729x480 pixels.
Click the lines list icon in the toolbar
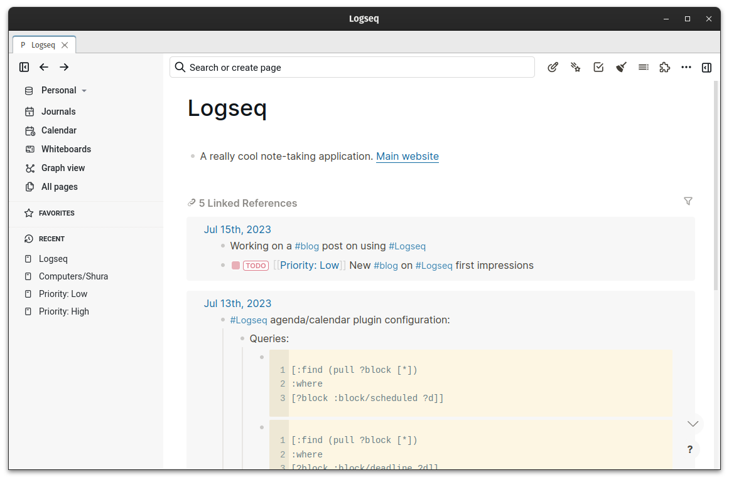pyautogui.click(x=644, y=68)
